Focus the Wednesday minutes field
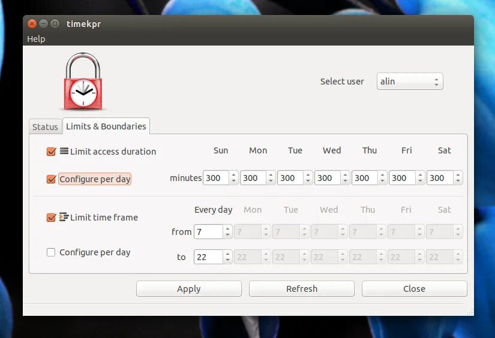 (328, 178)
